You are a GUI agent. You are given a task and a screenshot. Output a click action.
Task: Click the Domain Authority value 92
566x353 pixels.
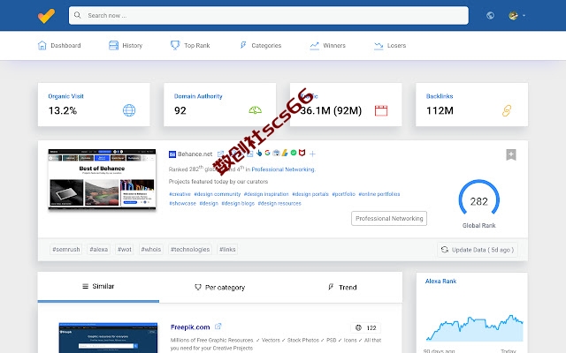[180, 110]
